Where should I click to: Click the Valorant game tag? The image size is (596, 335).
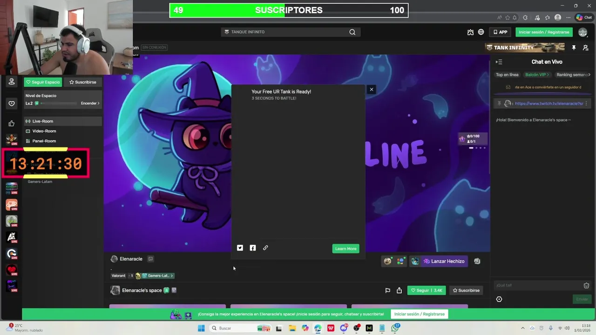coord(118,276)
